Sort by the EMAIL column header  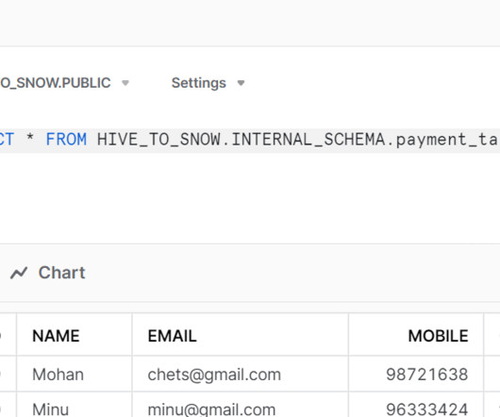173,336
